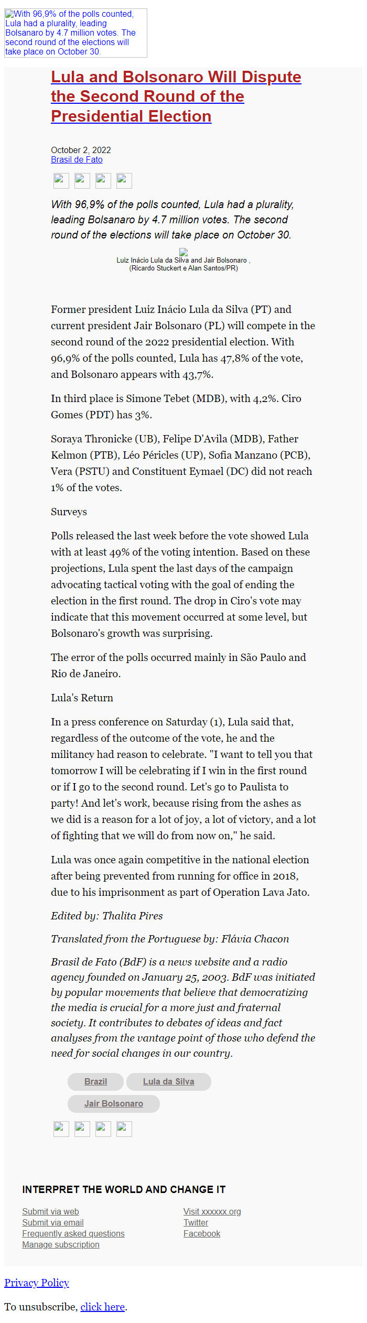The width and height of the screenshot is (367, 1323).
Task: Open the Privacy Policy link
Action: [x=37, y=1283]
